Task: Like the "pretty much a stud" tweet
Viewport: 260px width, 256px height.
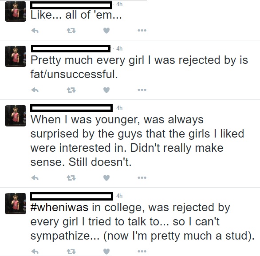Action: coord(106,252)
